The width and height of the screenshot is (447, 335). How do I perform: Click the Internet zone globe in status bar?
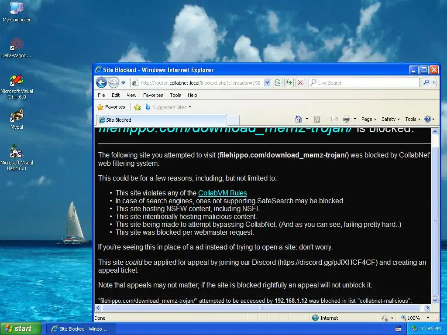click(315, 318)
